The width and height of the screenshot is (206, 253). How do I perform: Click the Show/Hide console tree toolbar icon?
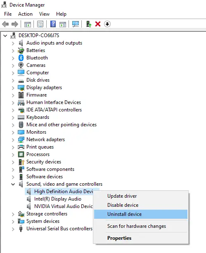(27, 24)
